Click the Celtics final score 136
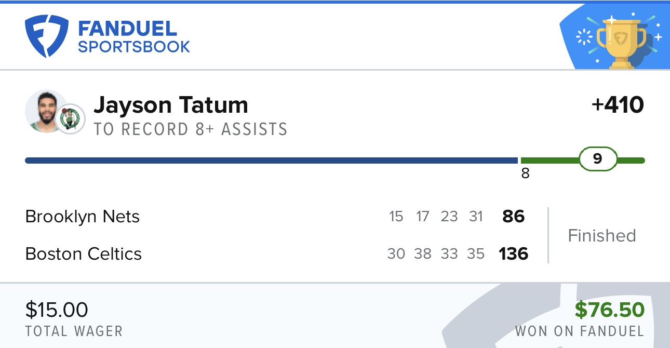Image resolution: width=670 pixels, height=348 pixels. (514, 254)
